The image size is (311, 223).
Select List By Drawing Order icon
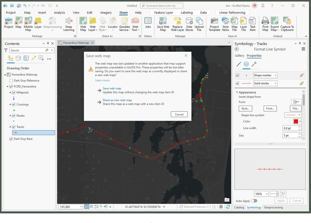[x=11, y=58]
